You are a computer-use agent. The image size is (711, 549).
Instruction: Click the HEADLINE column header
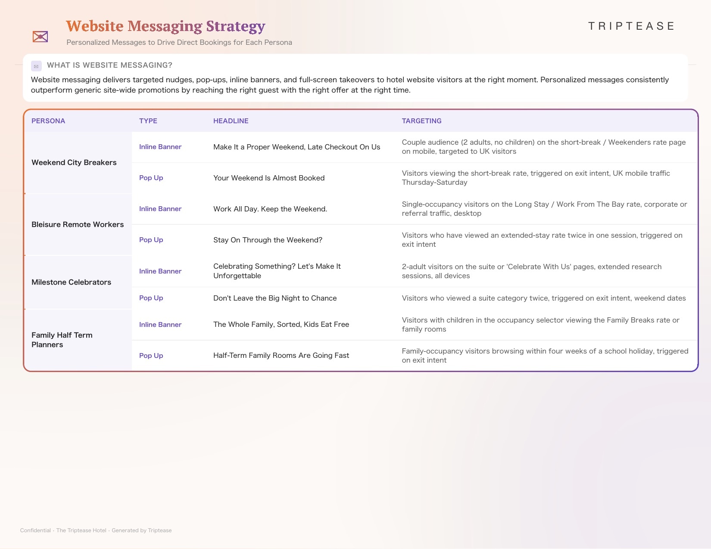[231, 121]
